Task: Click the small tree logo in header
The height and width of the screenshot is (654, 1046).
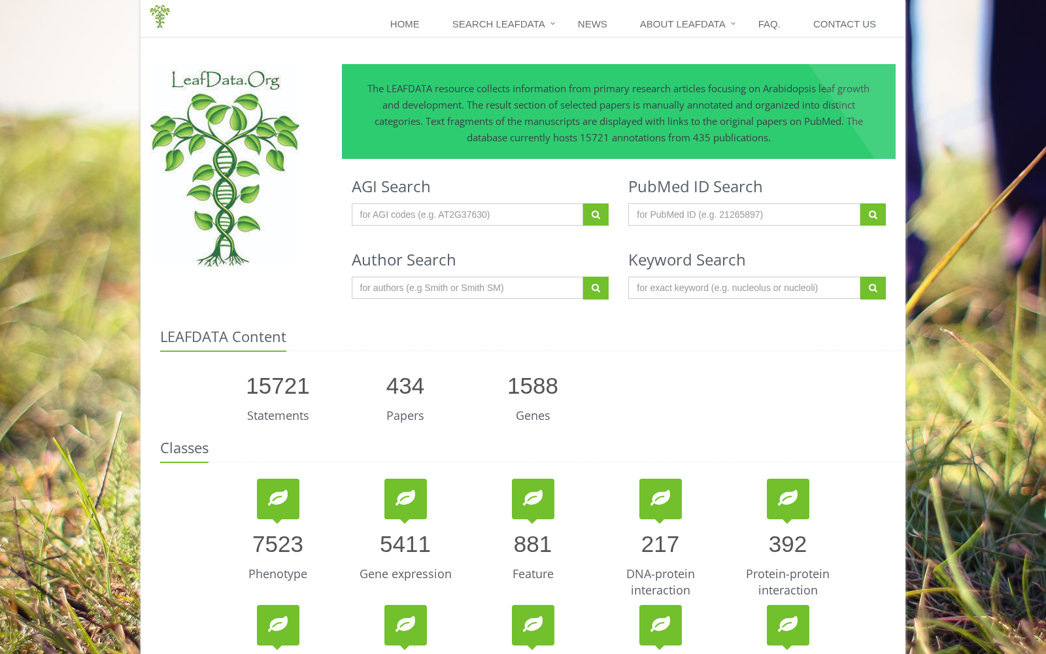Action: pyautogui.click(x=160, y=16)
